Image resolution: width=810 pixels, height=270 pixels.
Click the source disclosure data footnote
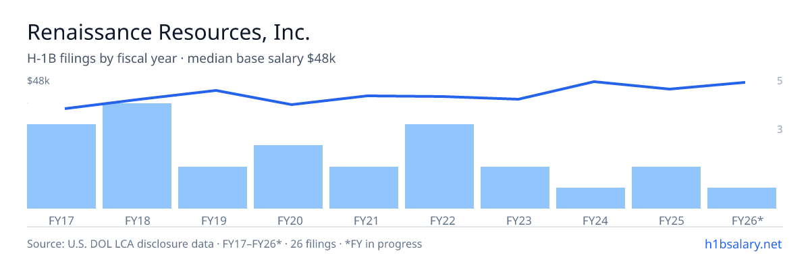click(x=224, y=244)
